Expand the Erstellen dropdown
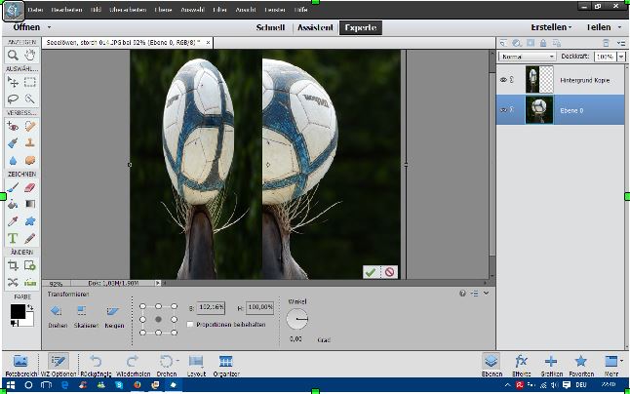The height and width of the screenshot is (394, 630). 552,28
